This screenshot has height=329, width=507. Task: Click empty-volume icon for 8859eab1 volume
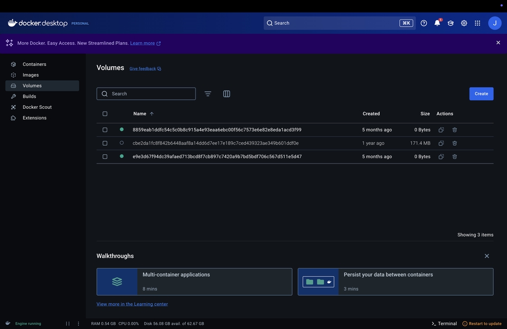(441, 129)
